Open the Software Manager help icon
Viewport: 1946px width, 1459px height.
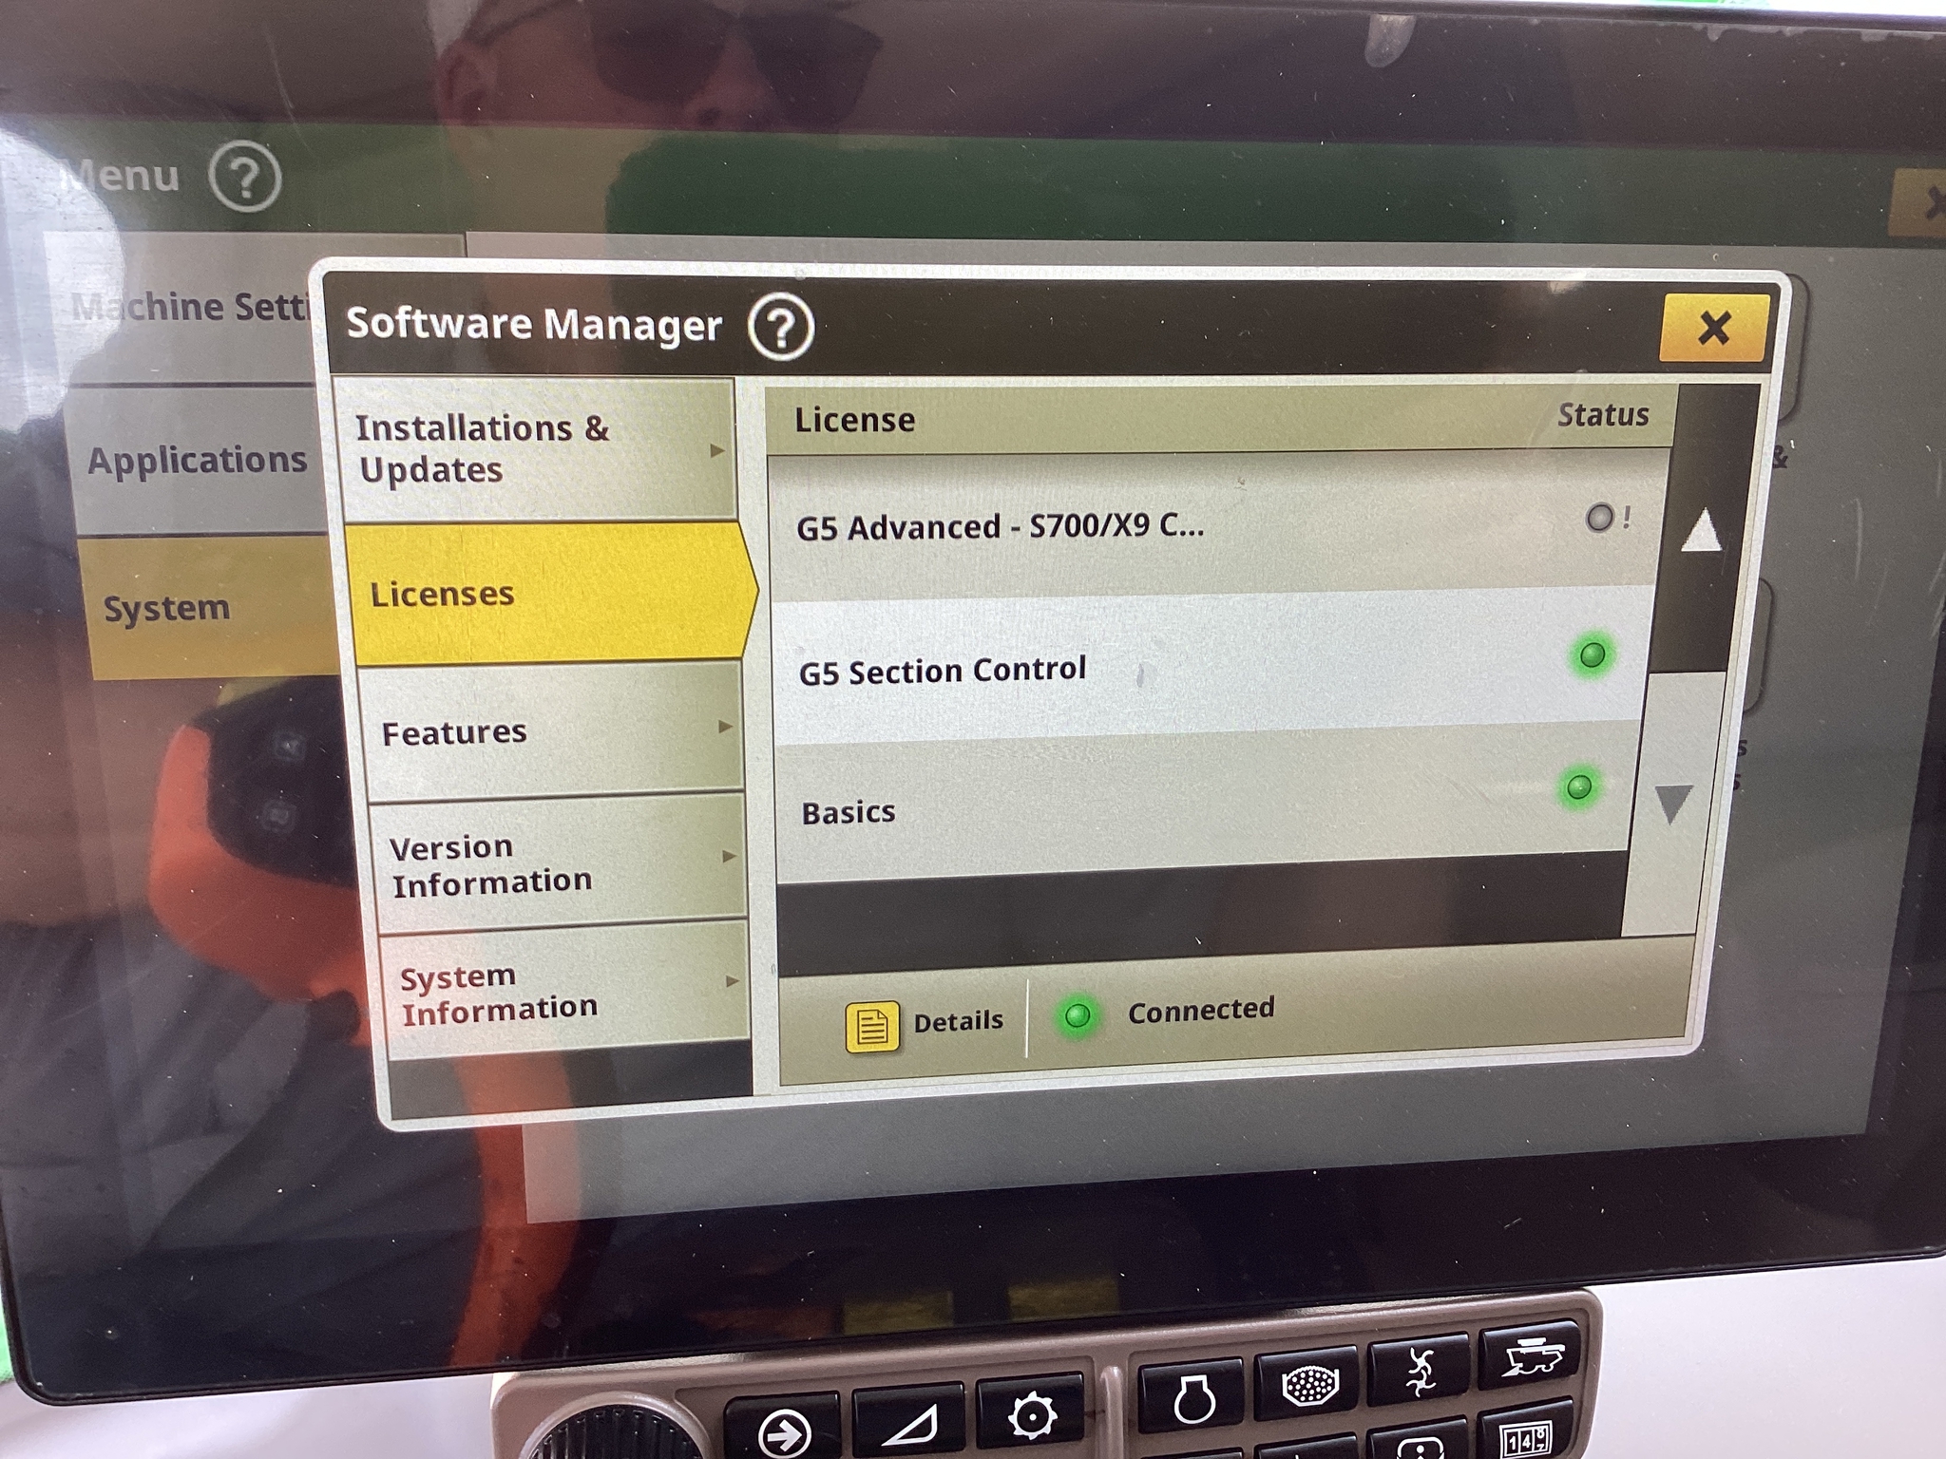780,328
